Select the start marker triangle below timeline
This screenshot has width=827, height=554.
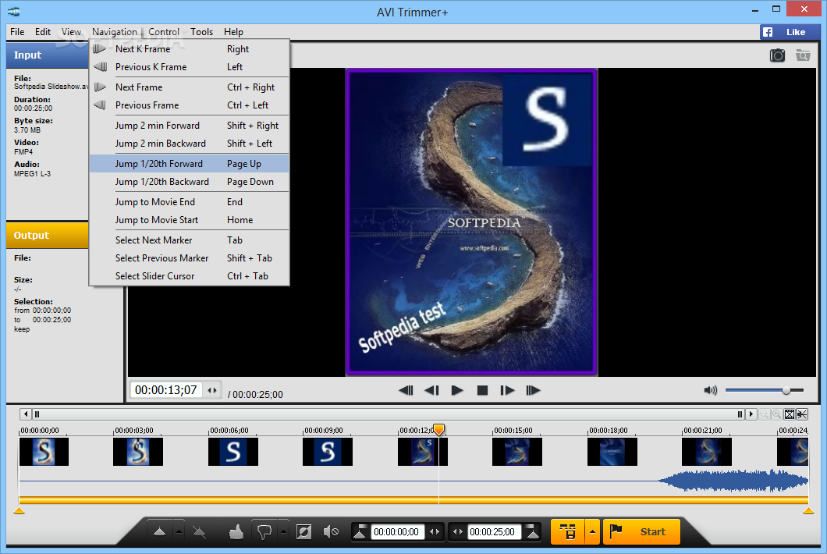pos(19,510)
